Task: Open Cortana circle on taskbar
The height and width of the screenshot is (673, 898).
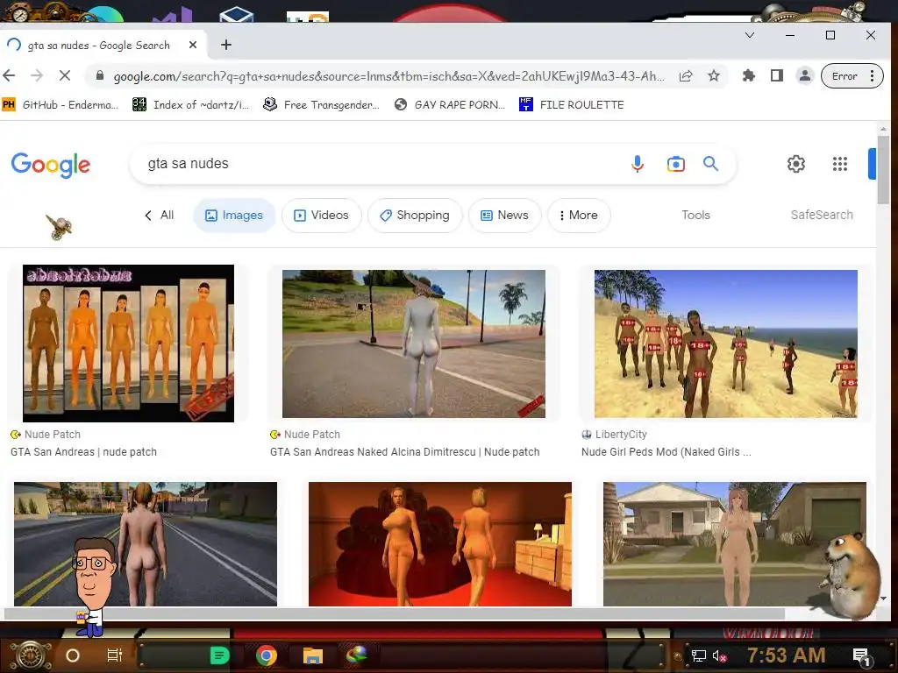Action: 73,655
